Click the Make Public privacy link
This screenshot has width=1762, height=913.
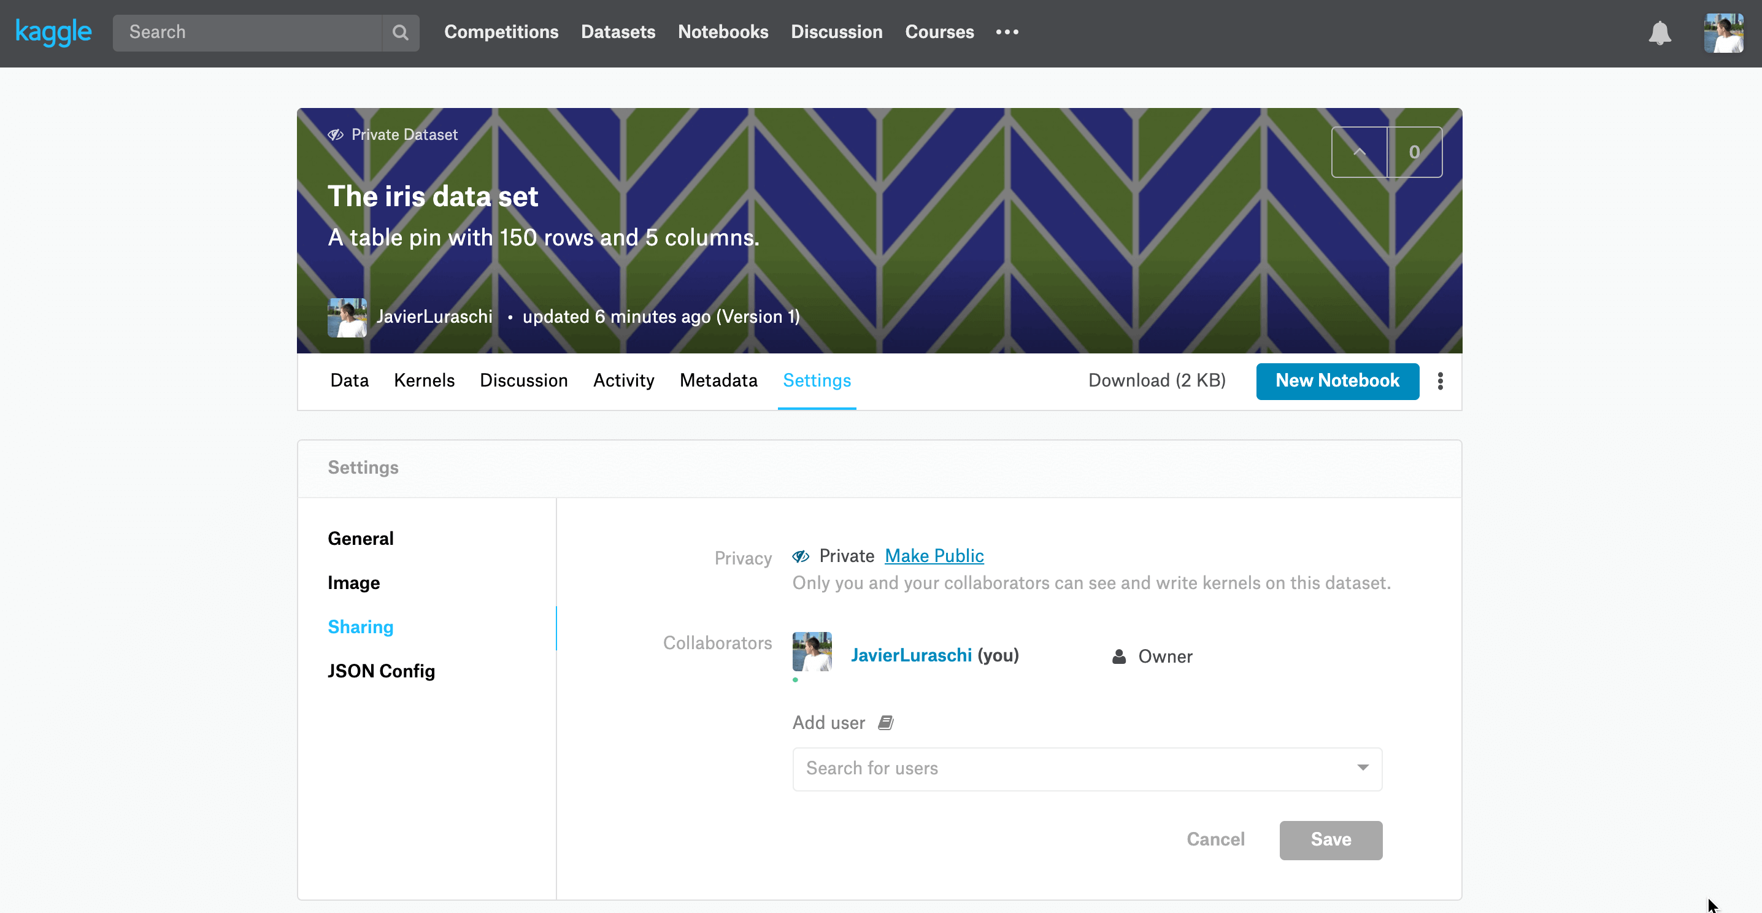click(x=934, y=555)
